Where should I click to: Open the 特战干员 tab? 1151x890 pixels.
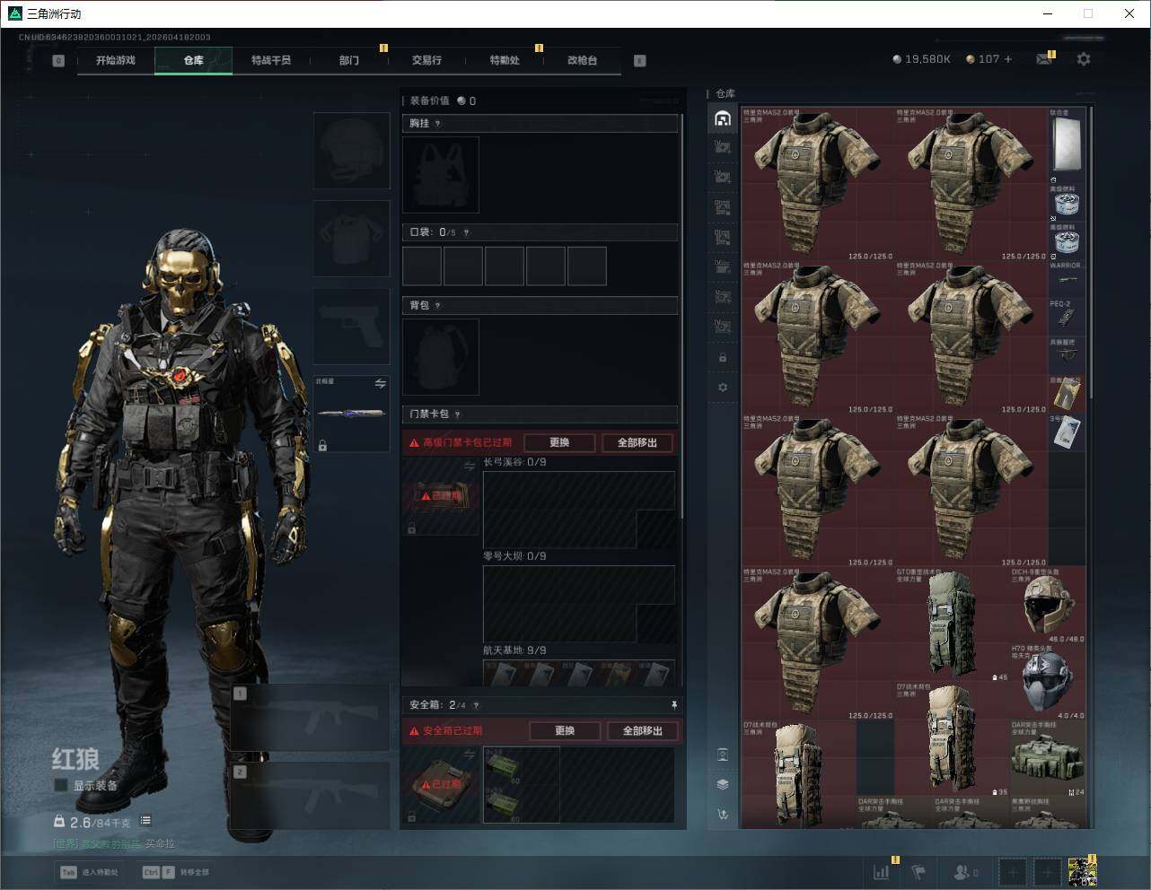[271, 60]
